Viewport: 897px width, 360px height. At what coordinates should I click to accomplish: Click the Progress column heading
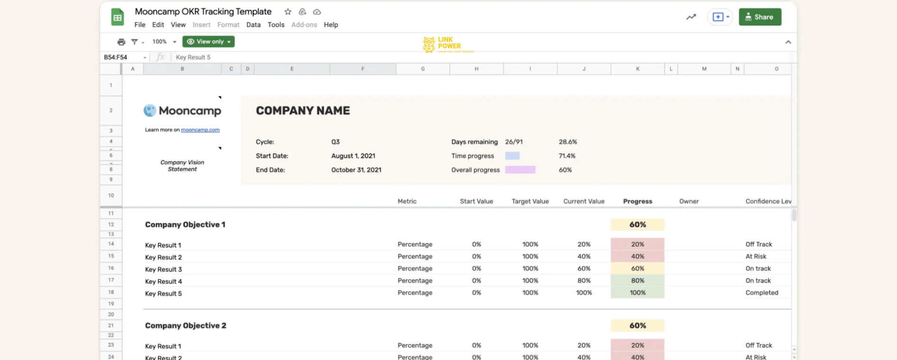click(x=638, y=201)
